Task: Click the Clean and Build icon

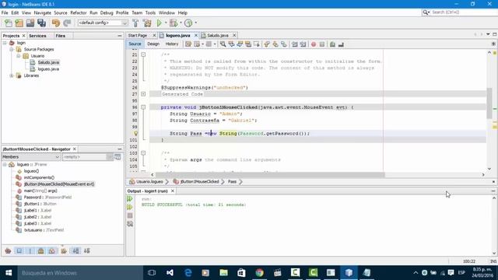Action: pyautogui.click(x=147, y=23)
